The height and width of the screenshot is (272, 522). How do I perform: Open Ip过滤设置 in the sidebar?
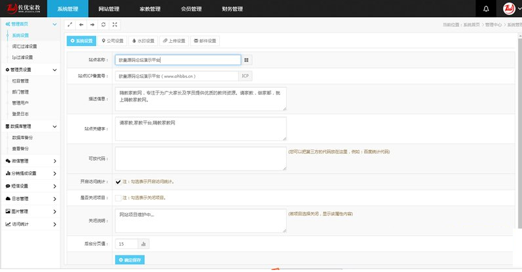pos(22,57)
